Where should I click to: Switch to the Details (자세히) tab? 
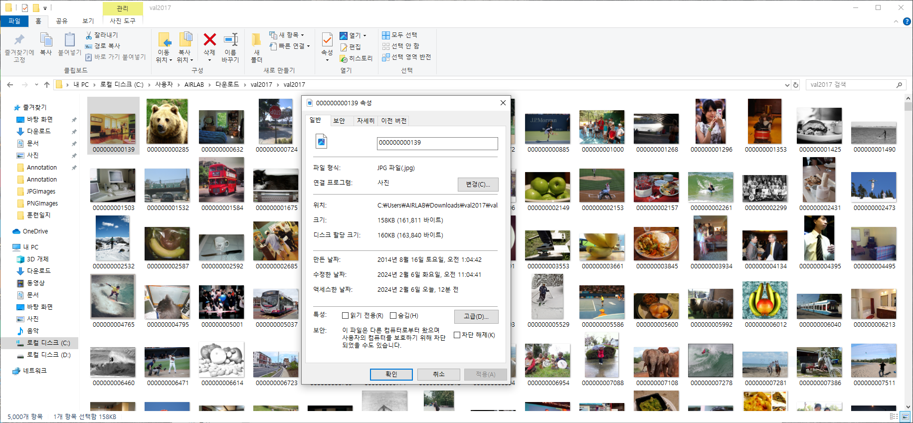point(365,121)
